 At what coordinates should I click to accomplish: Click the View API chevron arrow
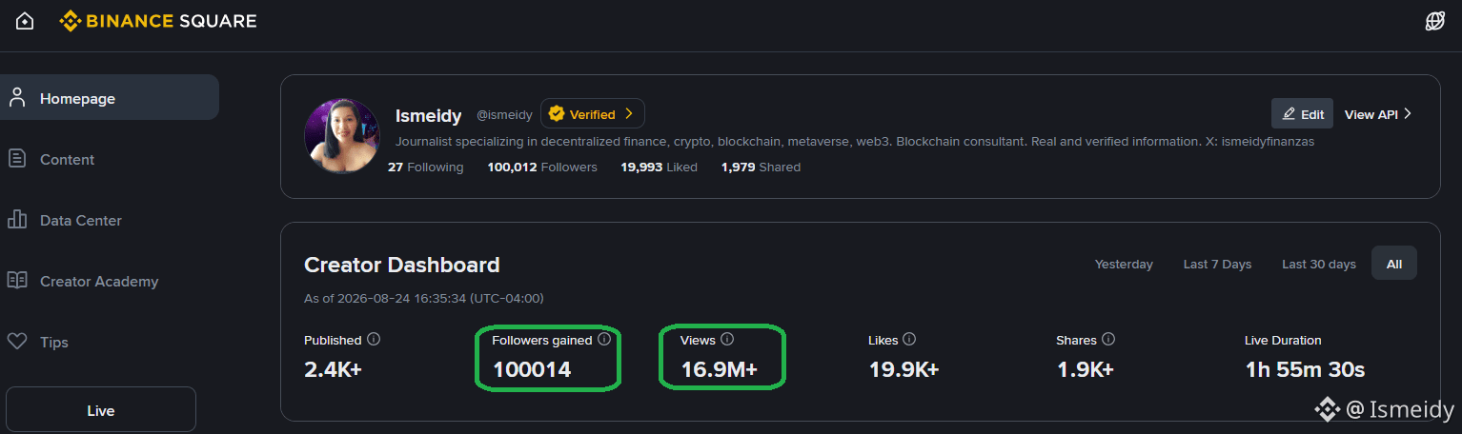[1408, 114]
